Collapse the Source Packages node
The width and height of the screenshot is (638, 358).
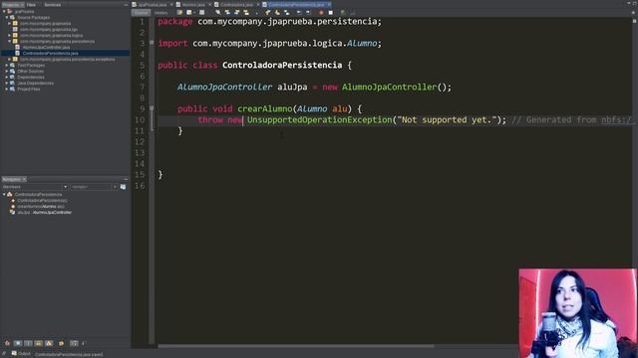pos(7,18)
